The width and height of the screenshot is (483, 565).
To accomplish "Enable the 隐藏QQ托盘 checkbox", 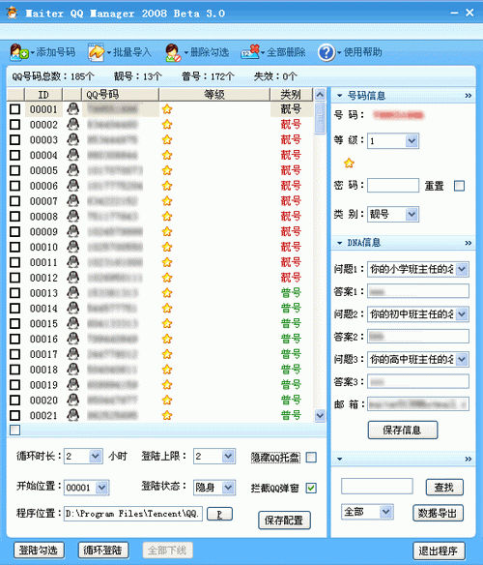I will click(311, 458).
